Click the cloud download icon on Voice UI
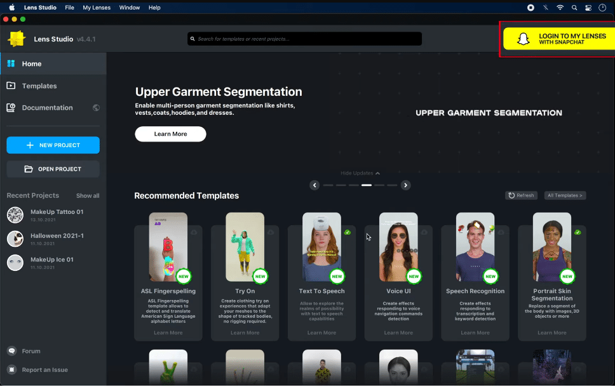The width and height of the screenshot is (615, 387). pyautogui.click(x=424, y=232)
